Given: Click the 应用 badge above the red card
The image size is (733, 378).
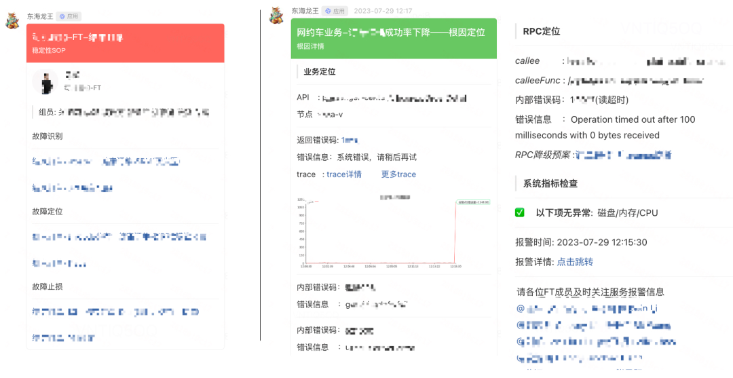Looking at the screenshot, I should pos(70,16).
